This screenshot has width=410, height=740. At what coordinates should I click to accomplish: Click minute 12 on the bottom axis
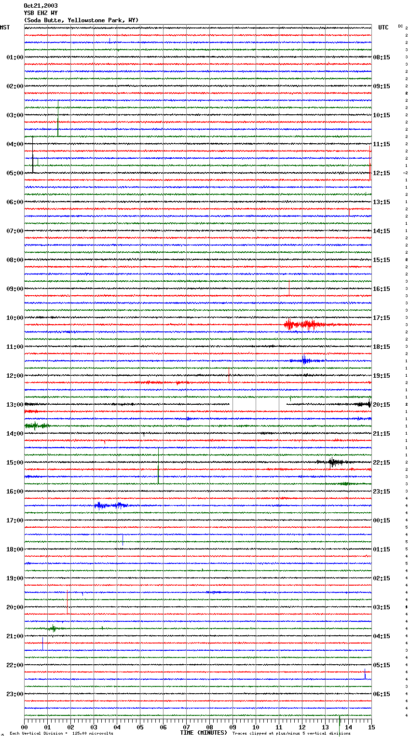[302, 727]
